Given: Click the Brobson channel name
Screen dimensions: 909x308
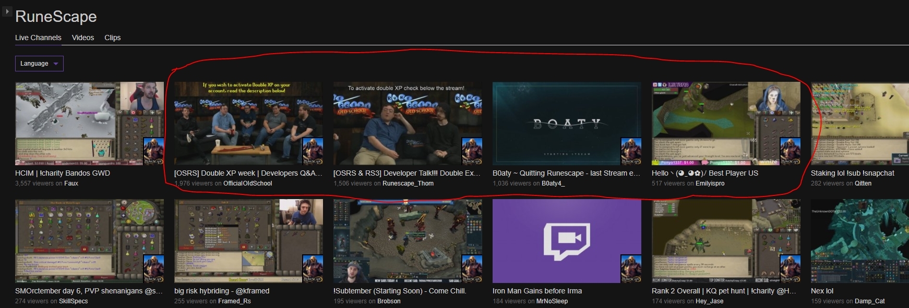Looking at the screenshot, I should coord(389,301).
